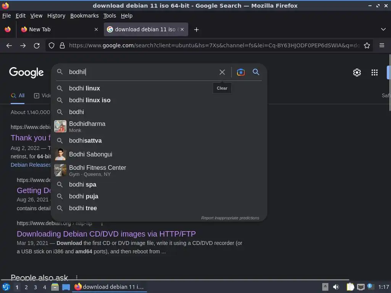Open the tracking protection shield icon

[x=52, y=46]
